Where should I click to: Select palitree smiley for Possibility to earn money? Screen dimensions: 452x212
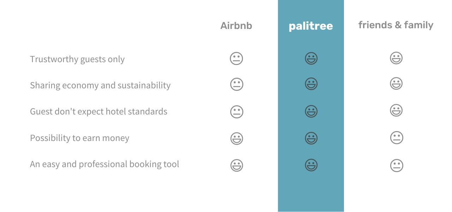pyautogui.click(x=311, y=138)
